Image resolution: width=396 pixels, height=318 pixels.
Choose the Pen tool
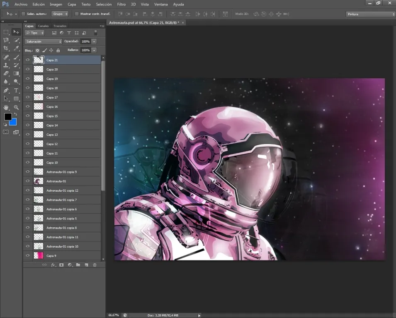[6, 90]
